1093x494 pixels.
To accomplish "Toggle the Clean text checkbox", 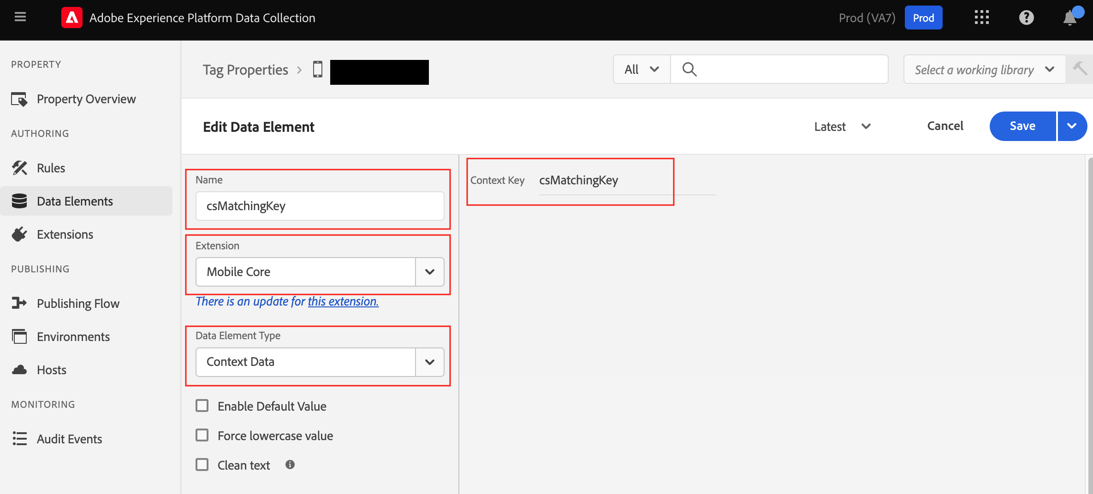I will point(202,465).
